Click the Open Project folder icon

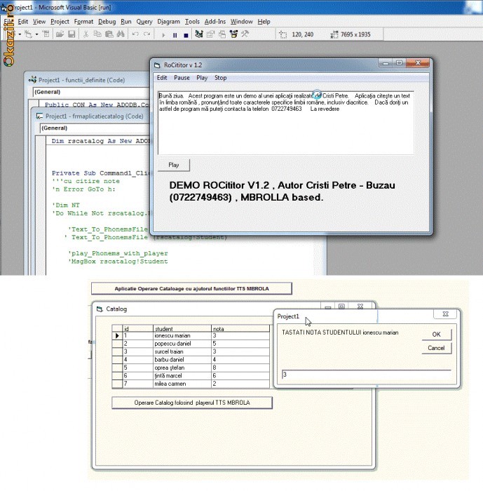(60, 34)
